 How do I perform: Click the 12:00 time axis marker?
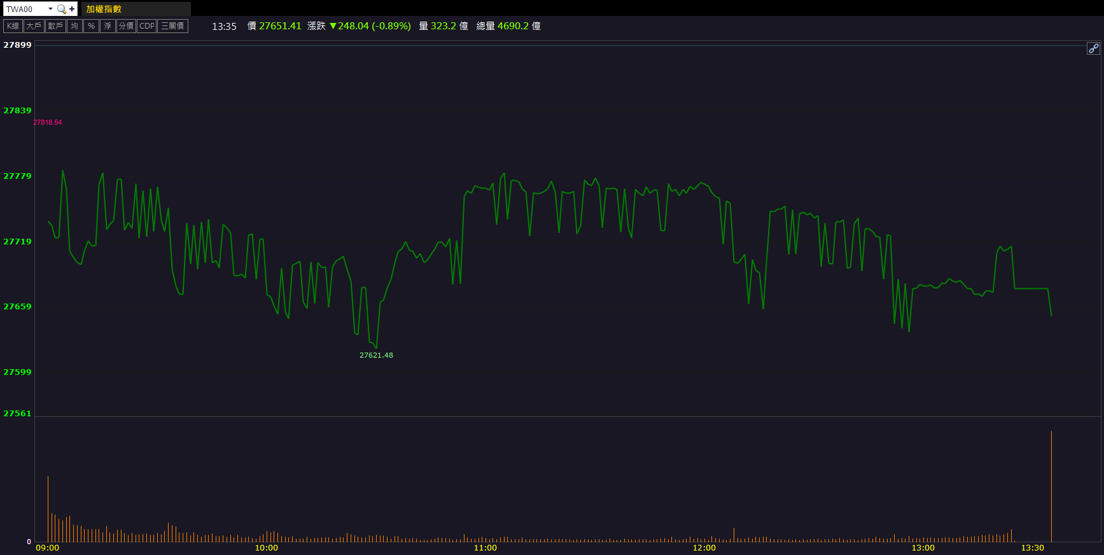click(x=704, y=548)
